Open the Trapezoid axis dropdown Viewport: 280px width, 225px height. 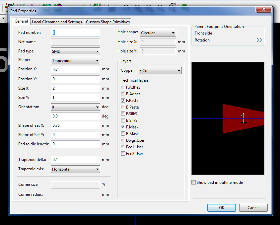[75, 169]
